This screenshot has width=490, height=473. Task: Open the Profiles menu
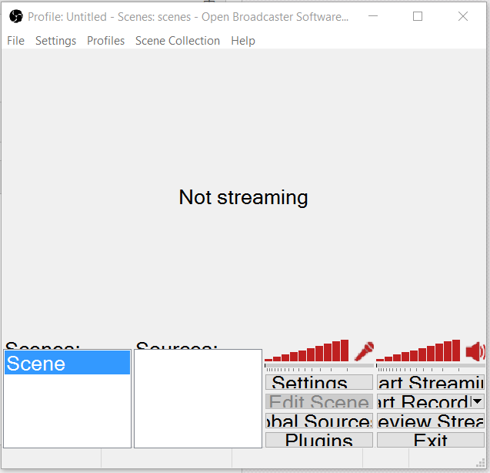tap(105, 41)
